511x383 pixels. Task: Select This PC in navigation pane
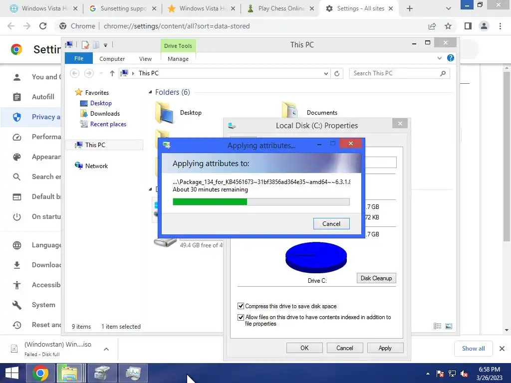[x=104, y=145]
